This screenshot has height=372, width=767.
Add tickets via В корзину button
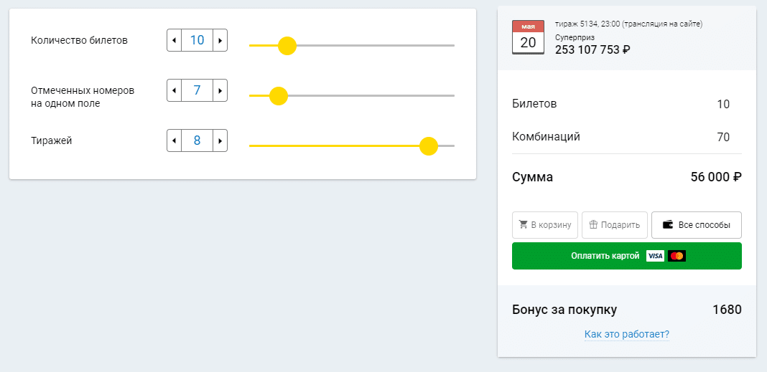click(x=545, y=225)
